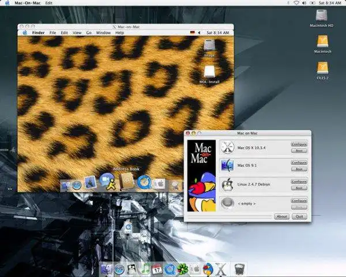
Task: Click the About button
Action: [282, 216]
